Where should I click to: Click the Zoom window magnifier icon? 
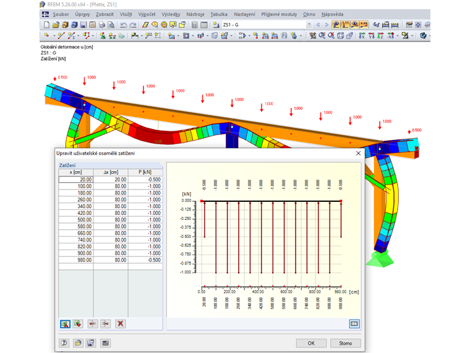pos(322,36)
